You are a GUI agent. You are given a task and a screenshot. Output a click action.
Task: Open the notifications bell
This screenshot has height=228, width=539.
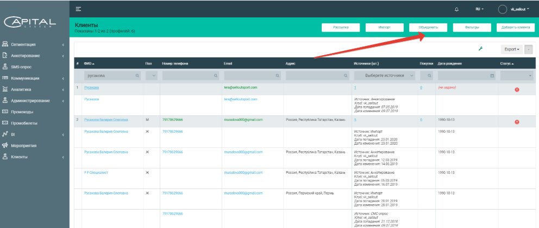(x=456, y=9)
